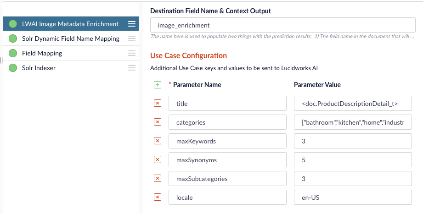Click the panel splitter handle at left edge
The image size is (423, 214).
click(x=1, y=60)
